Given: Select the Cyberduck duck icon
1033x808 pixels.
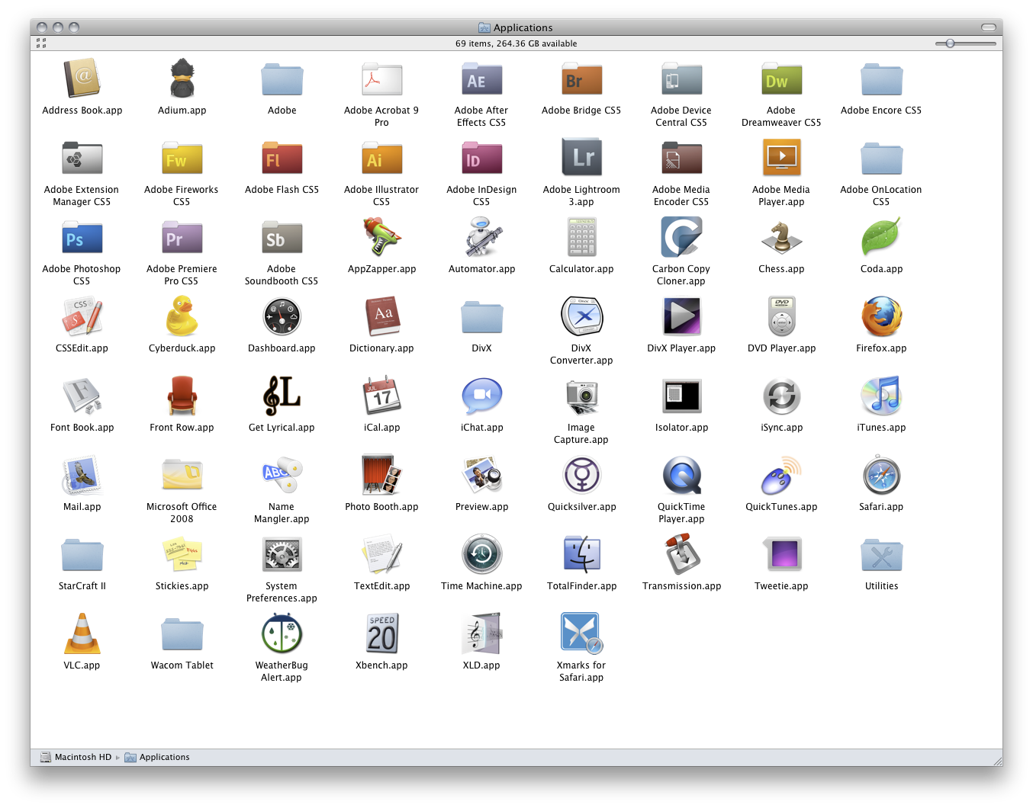Looking at the screenshot, I should (x=182, y=316).
